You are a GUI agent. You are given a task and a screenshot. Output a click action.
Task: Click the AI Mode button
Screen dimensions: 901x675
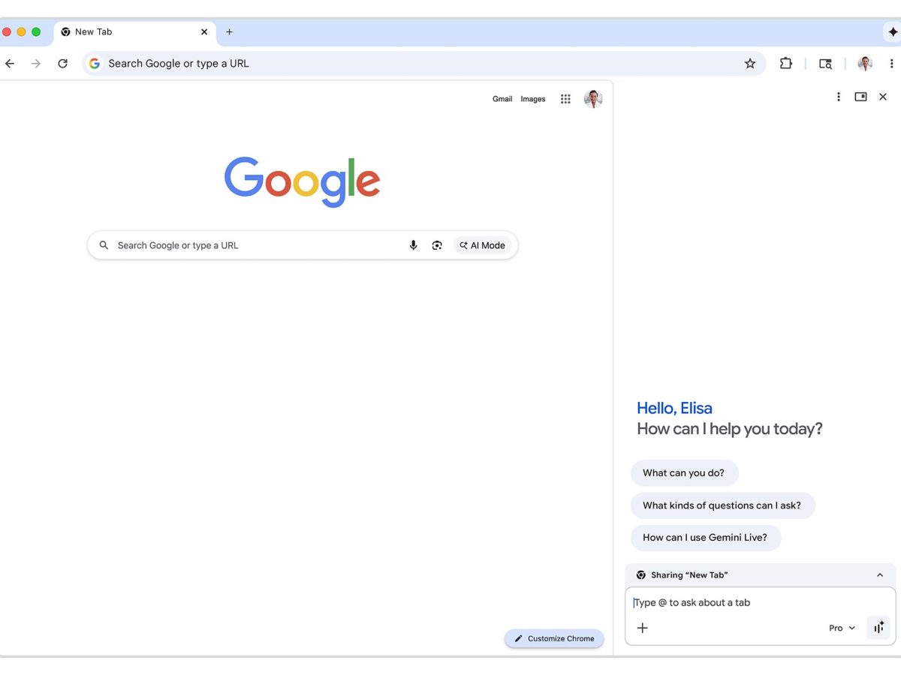[482, 245]
